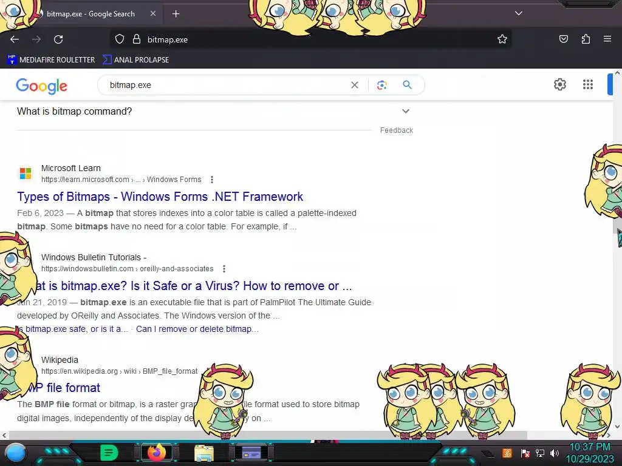Bookmark this page with the star
Screen dimensions: 622x466
coord(502,39)
